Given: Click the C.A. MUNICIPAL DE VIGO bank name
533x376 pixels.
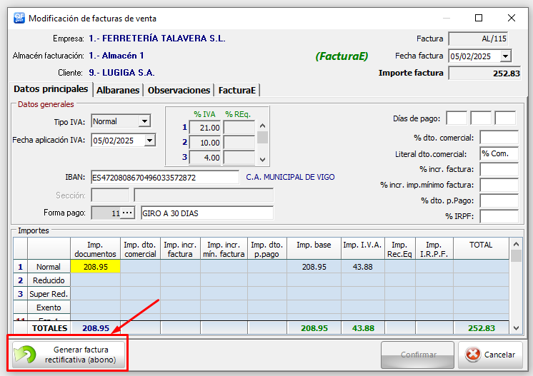Looking at the screenshot, I should [x=290, y=177].
